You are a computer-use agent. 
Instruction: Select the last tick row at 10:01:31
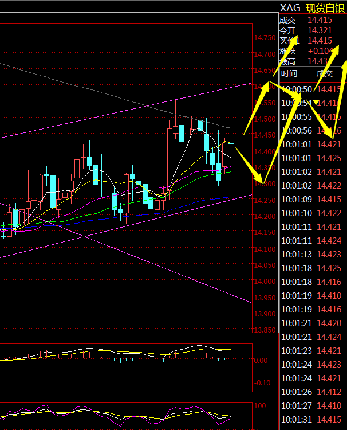tap(311, 420)
